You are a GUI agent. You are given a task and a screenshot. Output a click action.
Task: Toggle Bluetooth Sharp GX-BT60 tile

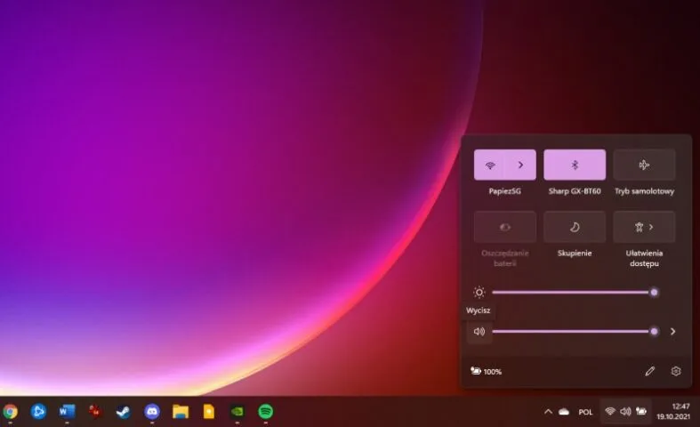[575, 165]
